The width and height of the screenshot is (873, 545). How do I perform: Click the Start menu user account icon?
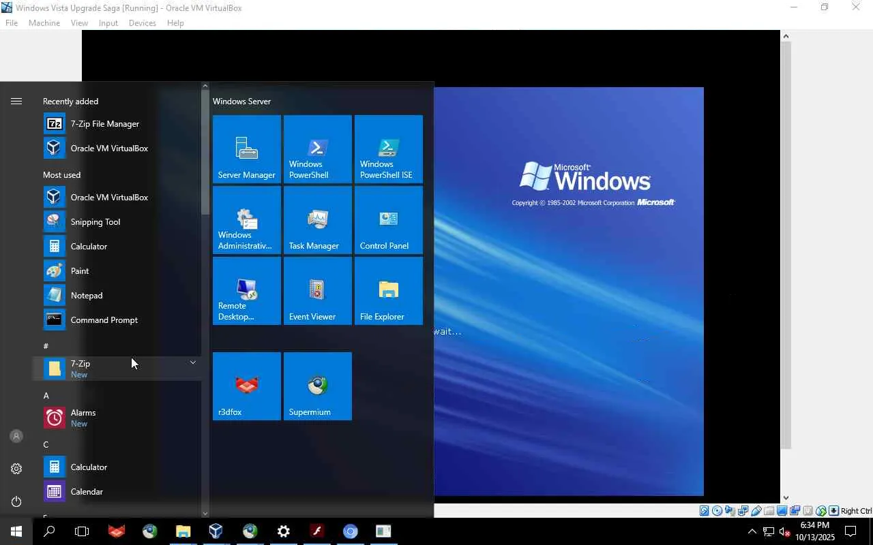point(16,436)
